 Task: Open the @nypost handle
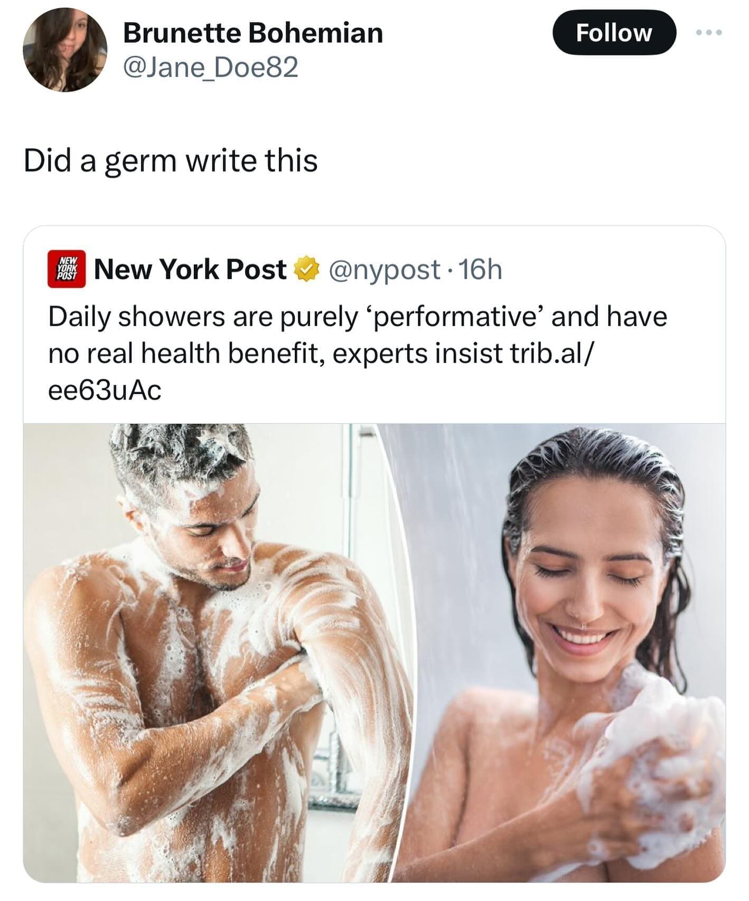(385, 270)
